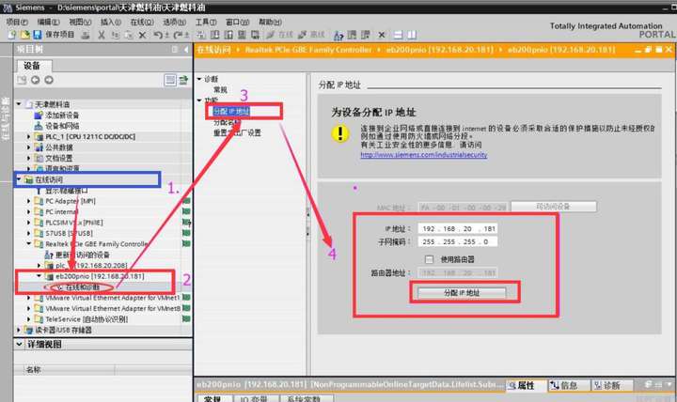Image resolution: width=677 pixels, height=402 pixels.
Task: Click the 子网掩码 input field
Action: [458, 242]
